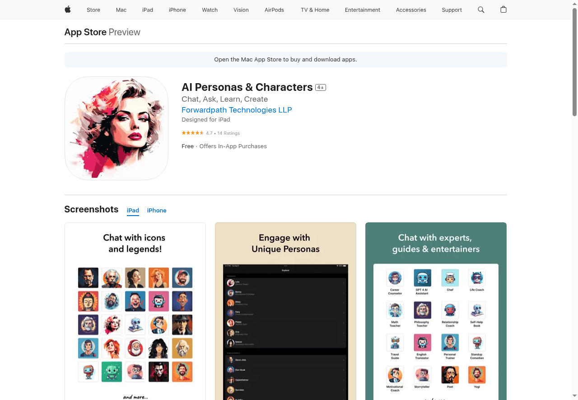Open the Support menu item

click(452, 10)
